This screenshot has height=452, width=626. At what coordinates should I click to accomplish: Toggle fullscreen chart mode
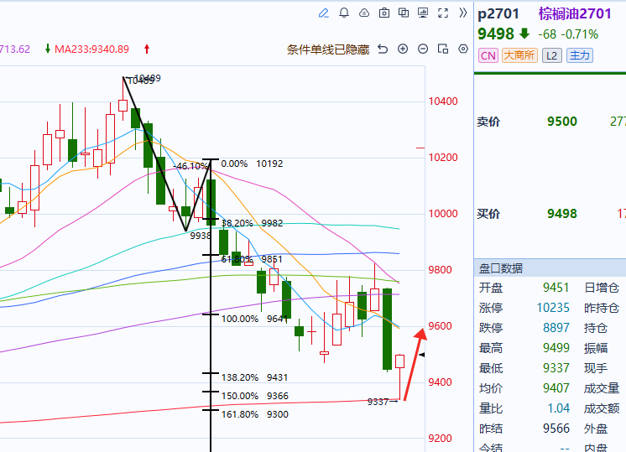pyautogui.click(x=443, y=13)
